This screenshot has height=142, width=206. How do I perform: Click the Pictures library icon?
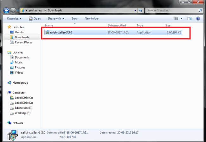tap(12, 68)
